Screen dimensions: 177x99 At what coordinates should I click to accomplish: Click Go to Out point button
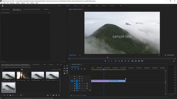click(128, 61)
